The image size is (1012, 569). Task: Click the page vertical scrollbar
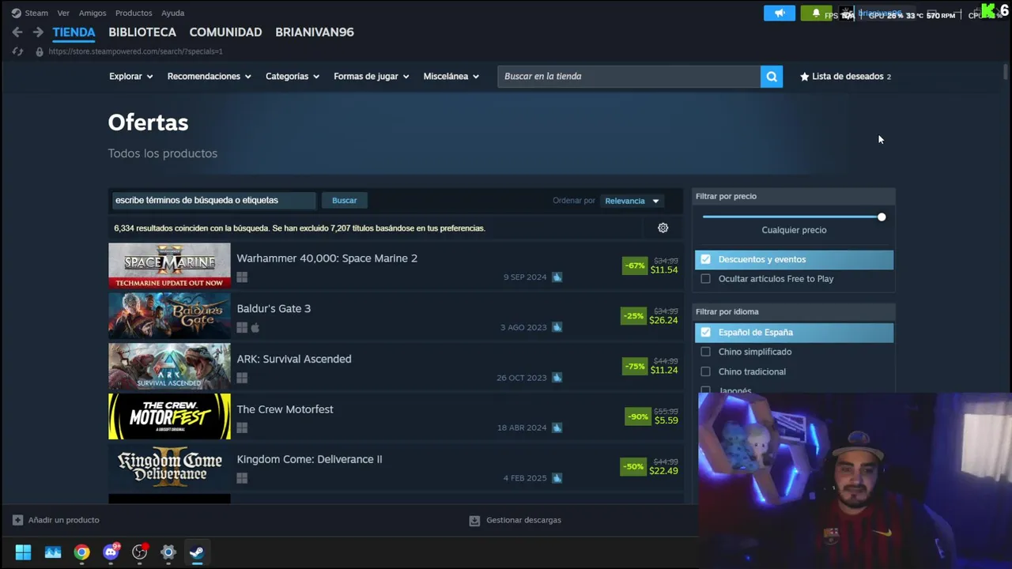point(1006,72)
